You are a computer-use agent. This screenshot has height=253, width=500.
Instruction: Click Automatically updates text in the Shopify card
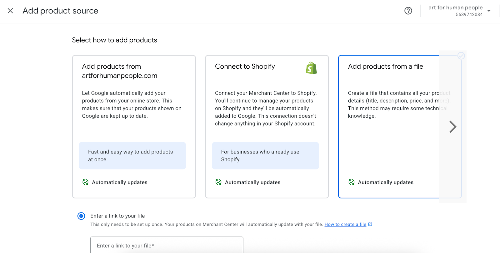tap(253, 182)
